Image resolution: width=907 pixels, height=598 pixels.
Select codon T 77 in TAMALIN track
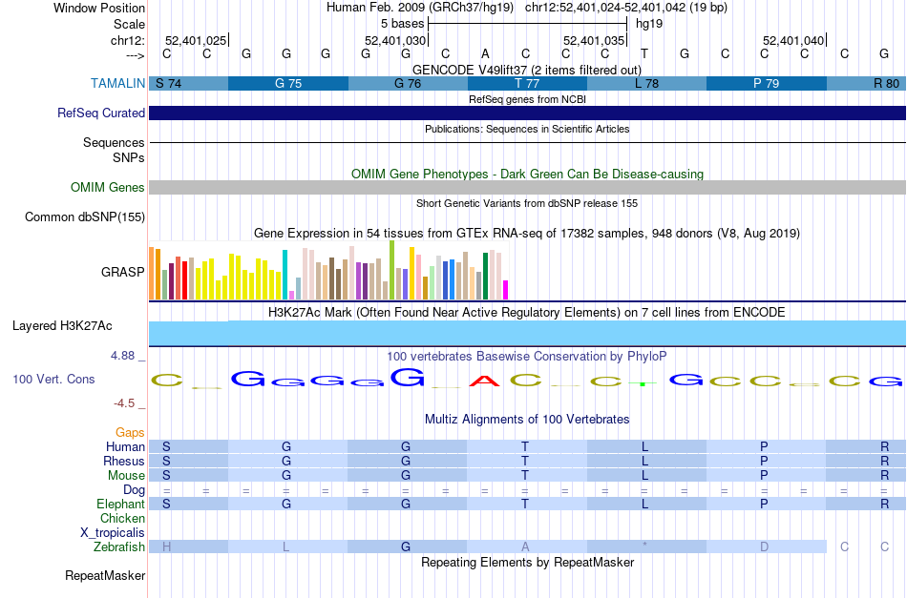click(527, 83)
